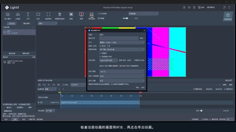Switch to the property parameters tab
236x132 pixels.
(27, 23)
